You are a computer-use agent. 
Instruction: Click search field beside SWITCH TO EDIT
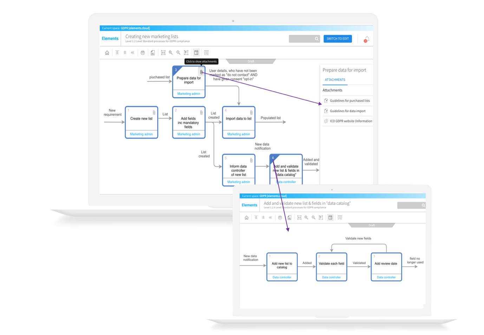(x=302, y=39)
